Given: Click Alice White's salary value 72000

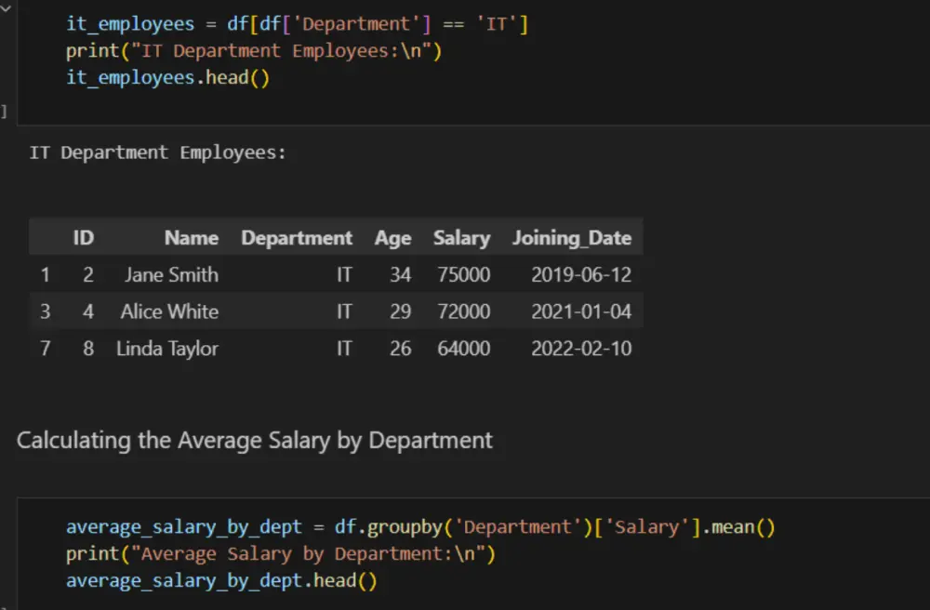Looking at the screenshot, I should click(462, 312).
